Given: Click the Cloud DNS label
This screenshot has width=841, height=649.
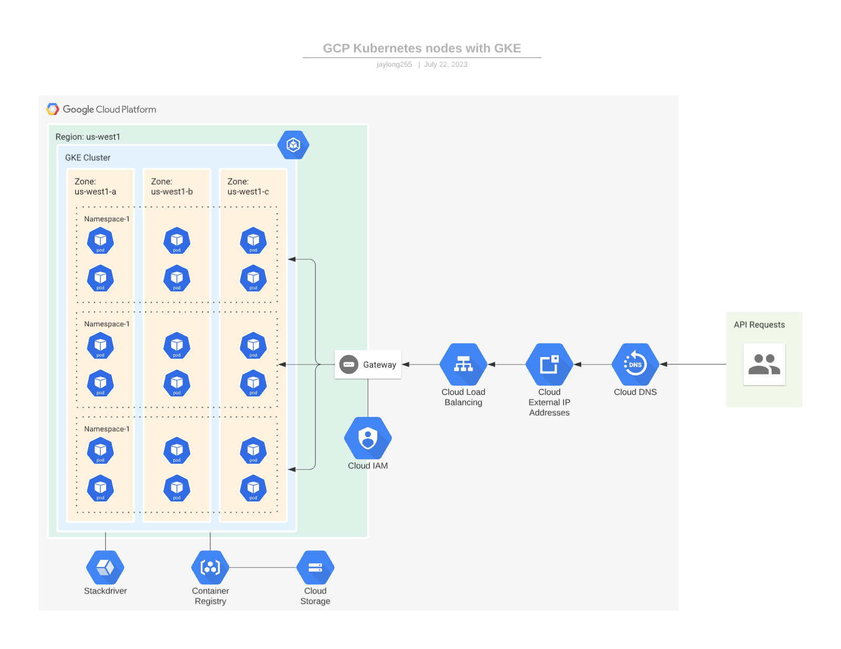Looking at the screenshot, I should coord(635,392).
